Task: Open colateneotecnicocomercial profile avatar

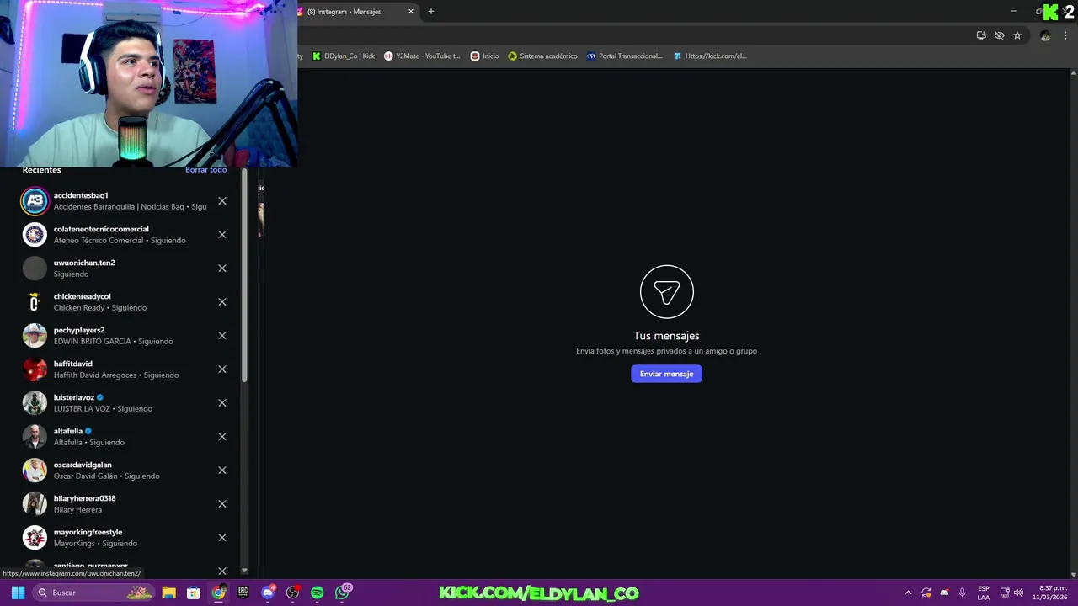Action: pyautogui.click(x=35, y=235)
